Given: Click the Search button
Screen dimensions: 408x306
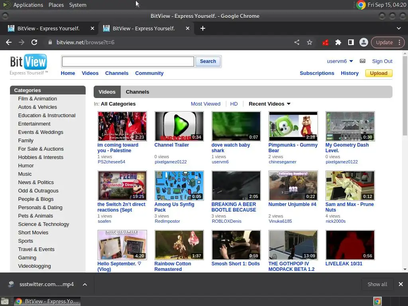Looking at the screenshot, I should [x=208, y=61].
